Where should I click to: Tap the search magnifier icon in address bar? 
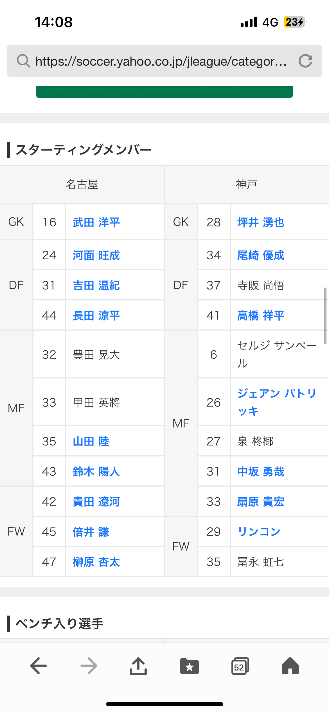(23, 61)
